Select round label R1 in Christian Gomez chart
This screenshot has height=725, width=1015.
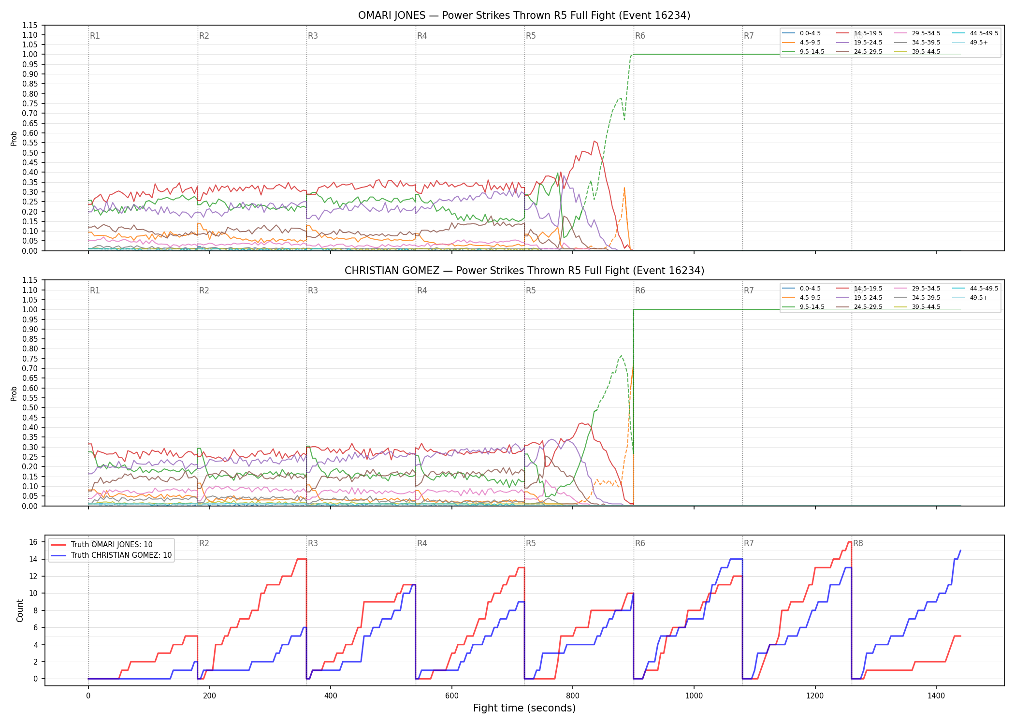(95, 290)
